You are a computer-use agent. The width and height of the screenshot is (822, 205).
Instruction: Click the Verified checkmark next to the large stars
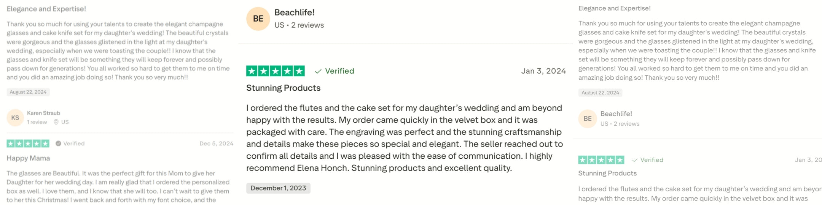tap(318, 71)
